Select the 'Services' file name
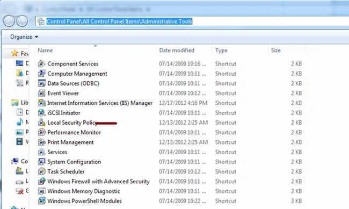The image size is (349, 209). (57, 152)
